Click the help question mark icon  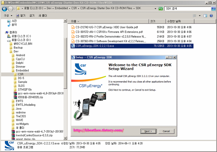pos(211,16)
